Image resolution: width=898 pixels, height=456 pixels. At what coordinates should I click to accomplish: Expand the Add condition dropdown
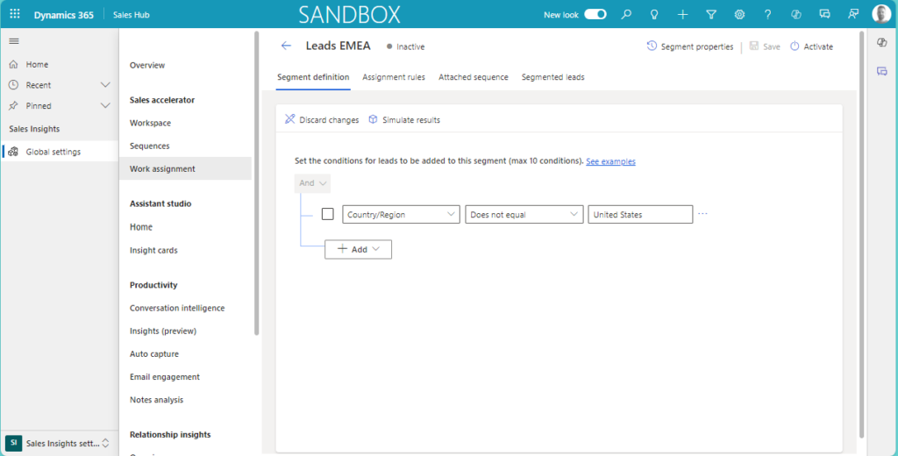[x=359, y=249]
